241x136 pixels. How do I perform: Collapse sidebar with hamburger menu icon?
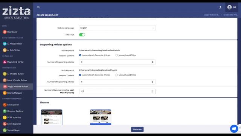coord(38,7)
